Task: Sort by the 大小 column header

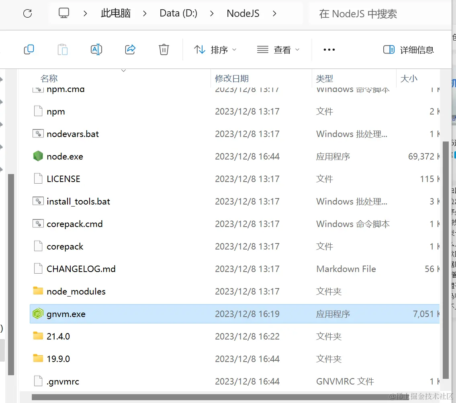Action: click(409, 78)
